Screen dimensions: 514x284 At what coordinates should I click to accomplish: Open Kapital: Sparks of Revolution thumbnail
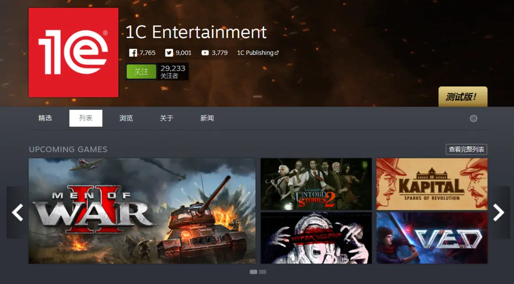[432, 184]
